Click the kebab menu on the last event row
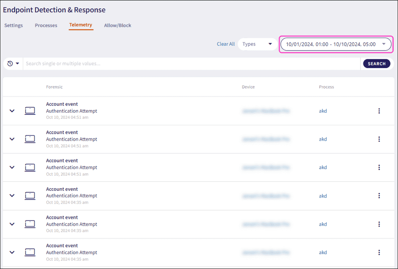The width and height of the screenshot is (398, 269). point(379,252)
